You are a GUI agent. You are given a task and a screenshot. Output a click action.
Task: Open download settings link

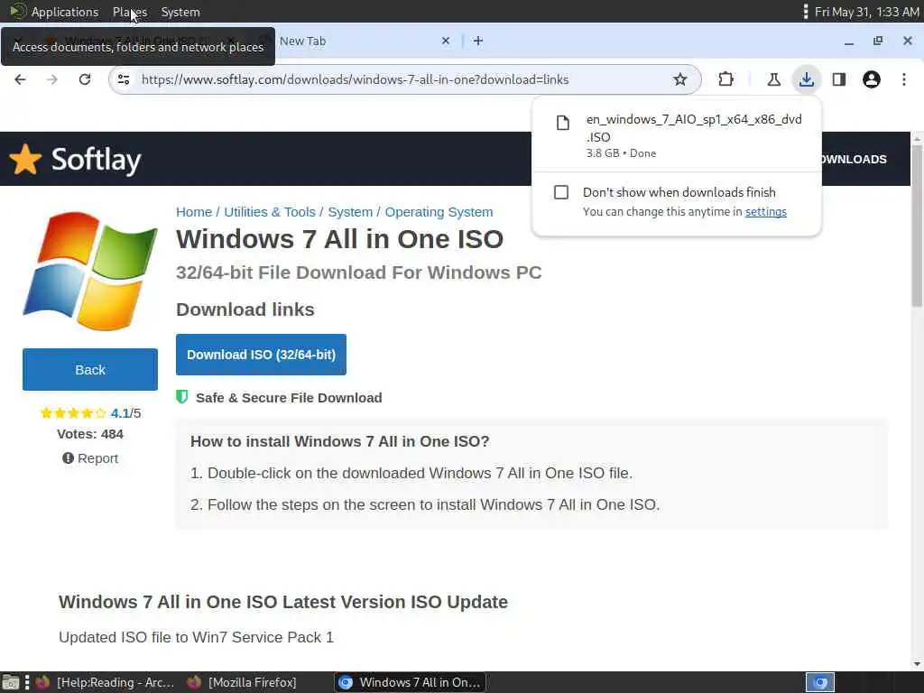pos(765,211)
